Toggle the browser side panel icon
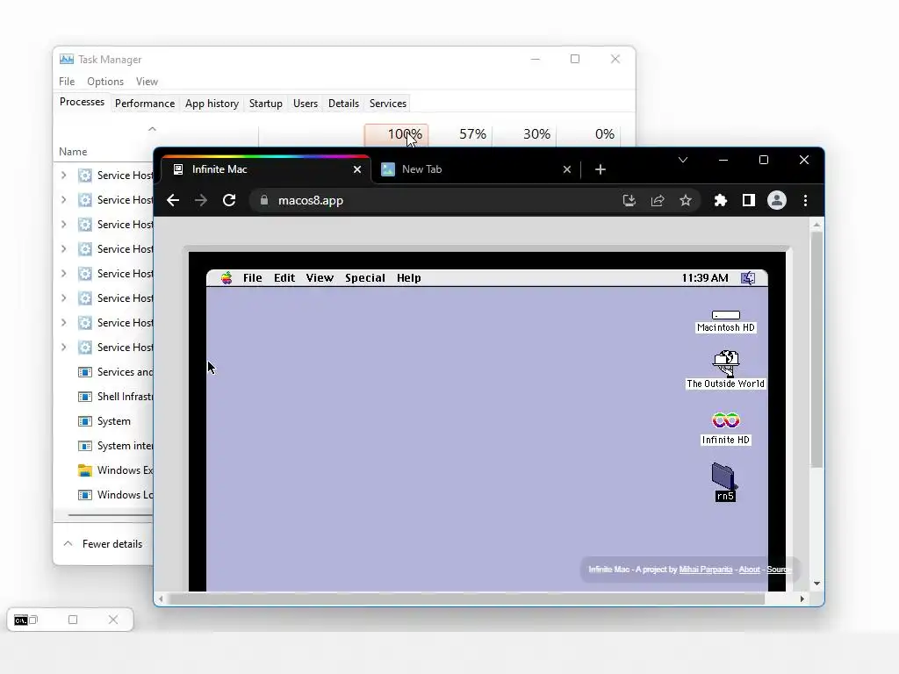Screen dimensions: 899x674 pos(748,201)
